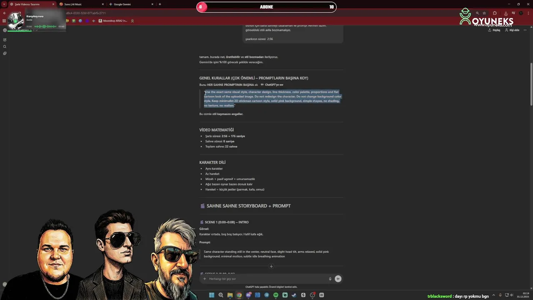The image size is (533, 300).
Task: Click the page vertical scrollbar thumb
Action: (x=531, y=84)
